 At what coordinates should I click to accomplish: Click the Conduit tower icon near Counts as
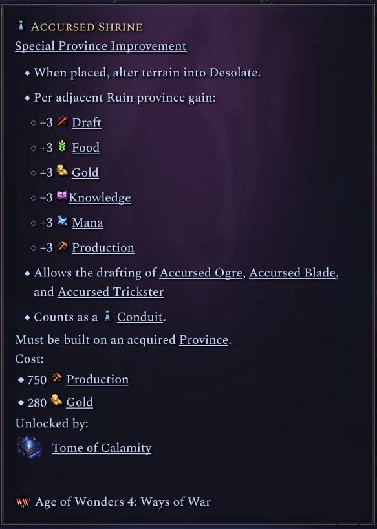tap(107, 316)
